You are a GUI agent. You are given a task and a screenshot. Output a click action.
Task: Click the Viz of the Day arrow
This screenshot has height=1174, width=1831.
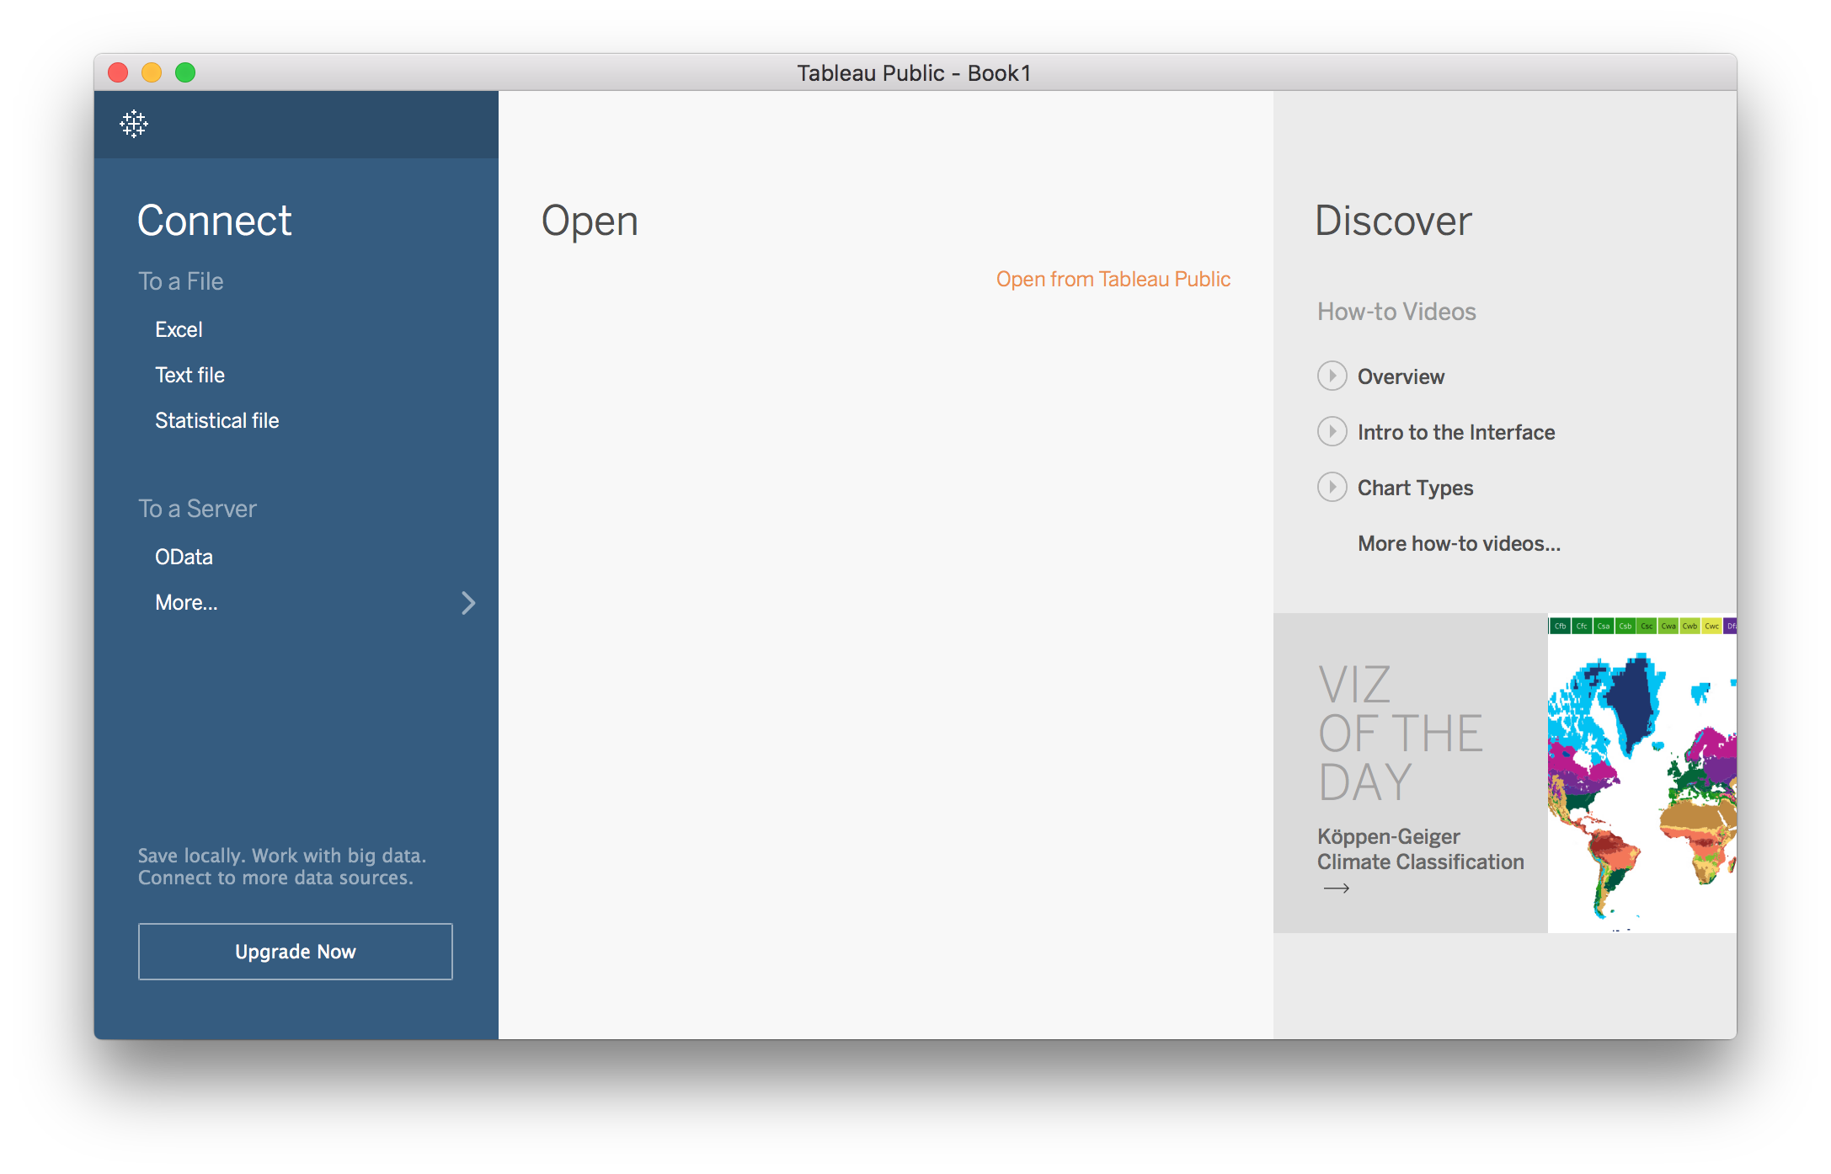click(x=1336, y=889)
